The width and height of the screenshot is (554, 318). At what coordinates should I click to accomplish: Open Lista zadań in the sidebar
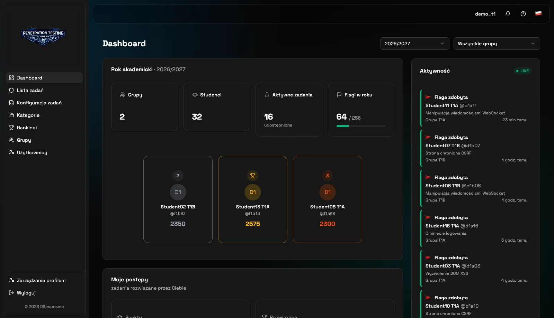[44, 90]
